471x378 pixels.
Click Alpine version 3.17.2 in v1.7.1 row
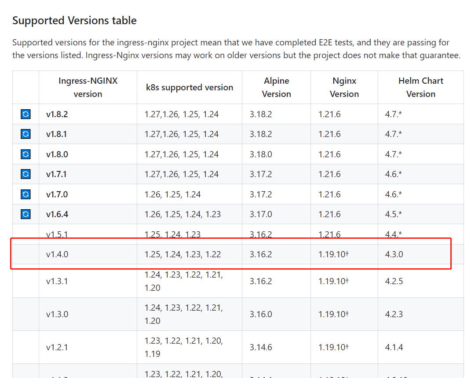[276, 174]
